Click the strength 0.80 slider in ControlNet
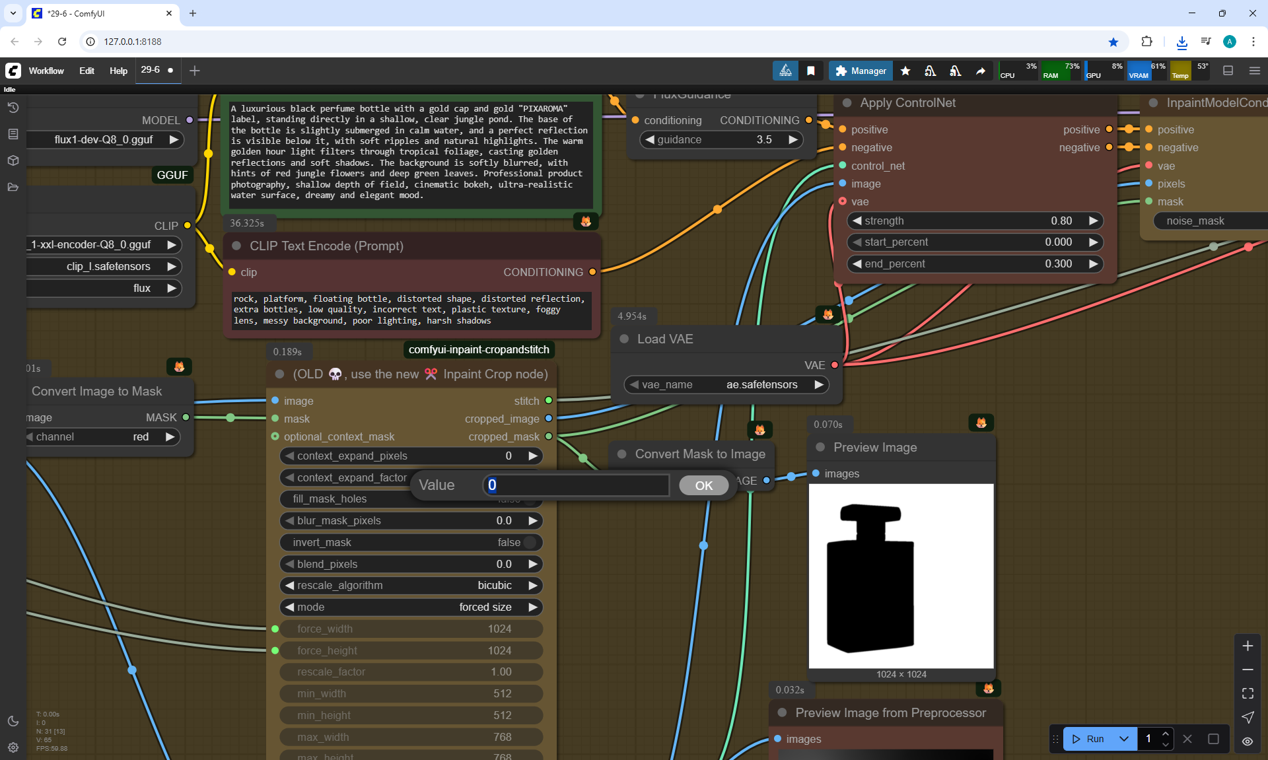This screenshot has height=760, width=1268. (x=974, y=221)
